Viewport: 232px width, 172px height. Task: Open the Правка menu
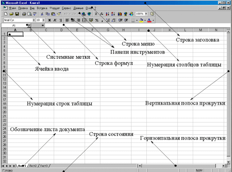23,8
